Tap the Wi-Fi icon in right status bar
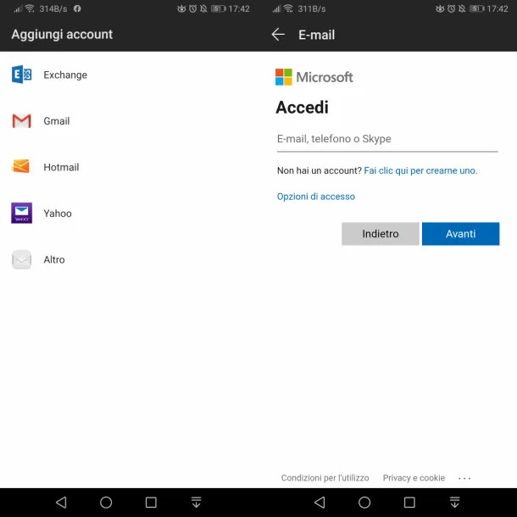This screenshot has width=517, height=517. click(x=288, y=8)
